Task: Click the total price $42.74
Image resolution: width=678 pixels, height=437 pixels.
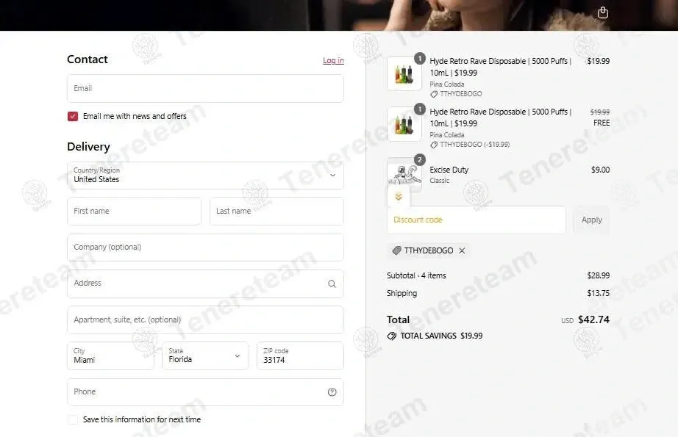Action: [593, 319]
